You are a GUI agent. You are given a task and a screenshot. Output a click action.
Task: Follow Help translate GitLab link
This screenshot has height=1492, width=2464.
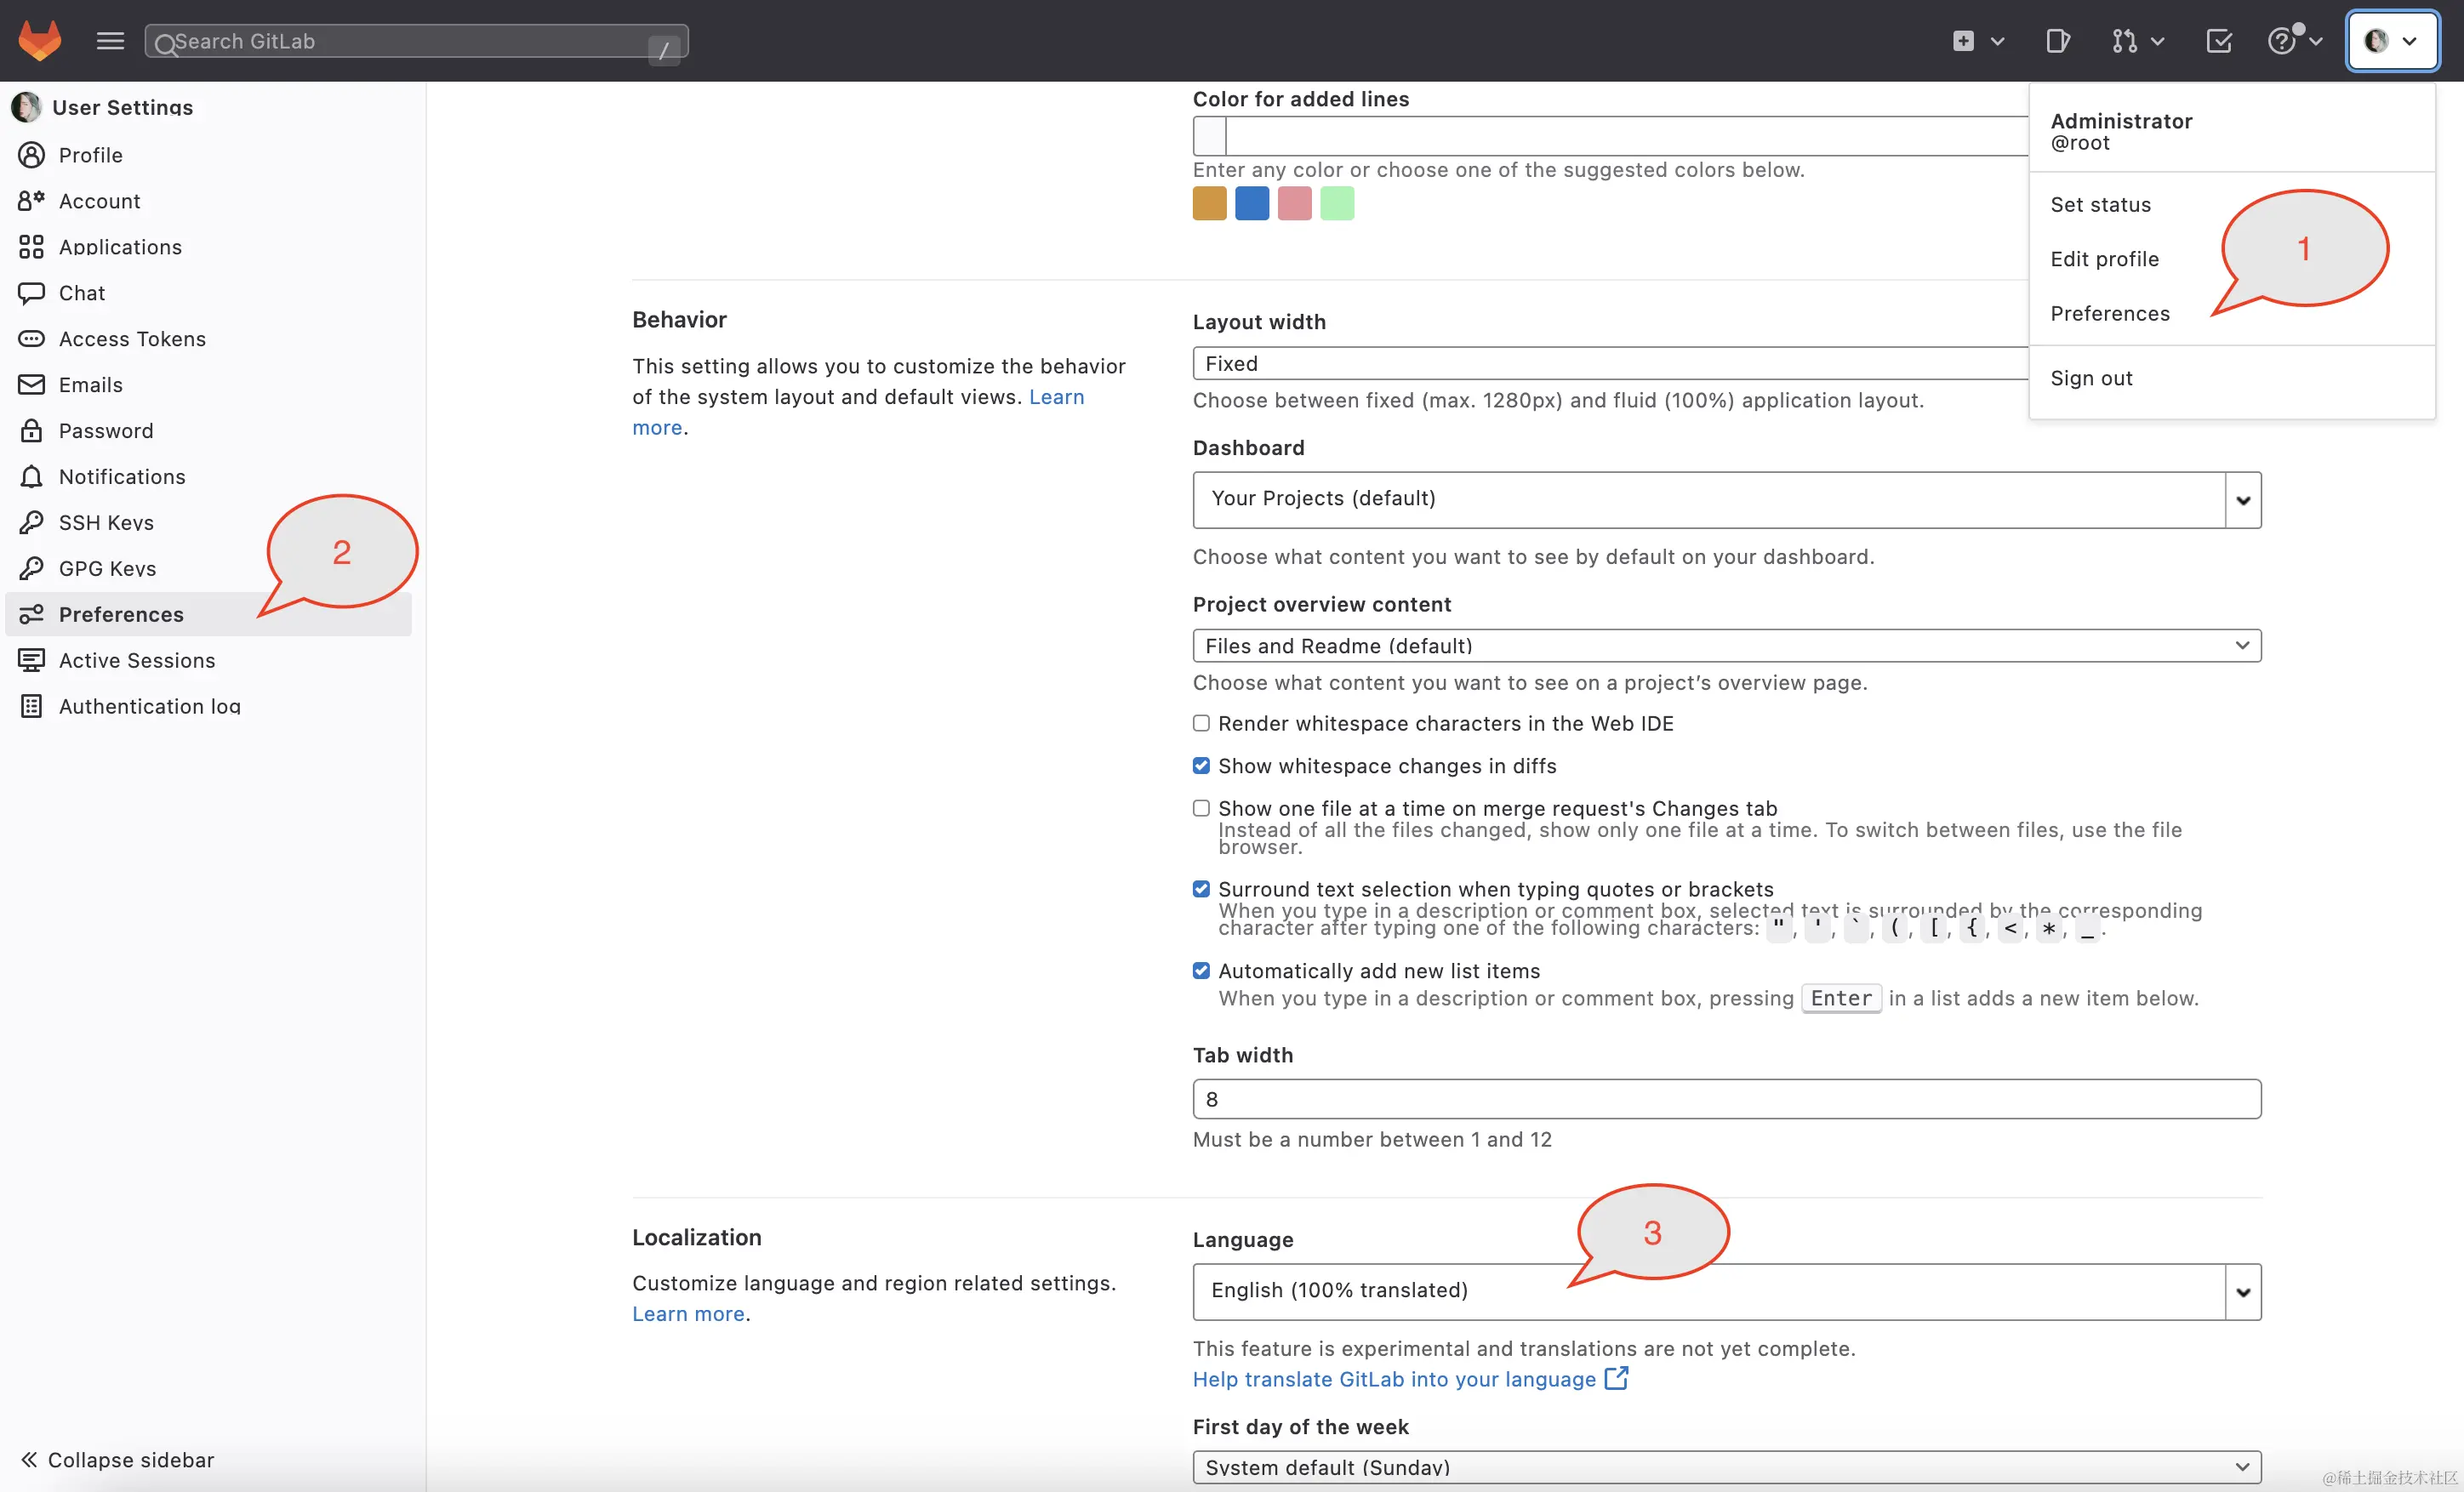click(x=1394, y=1379)
